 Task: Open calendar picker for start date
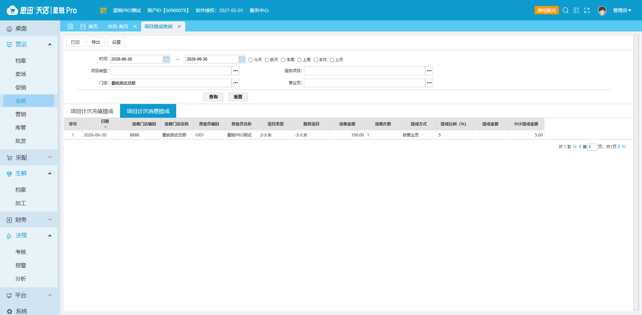[x=166, y=59]
